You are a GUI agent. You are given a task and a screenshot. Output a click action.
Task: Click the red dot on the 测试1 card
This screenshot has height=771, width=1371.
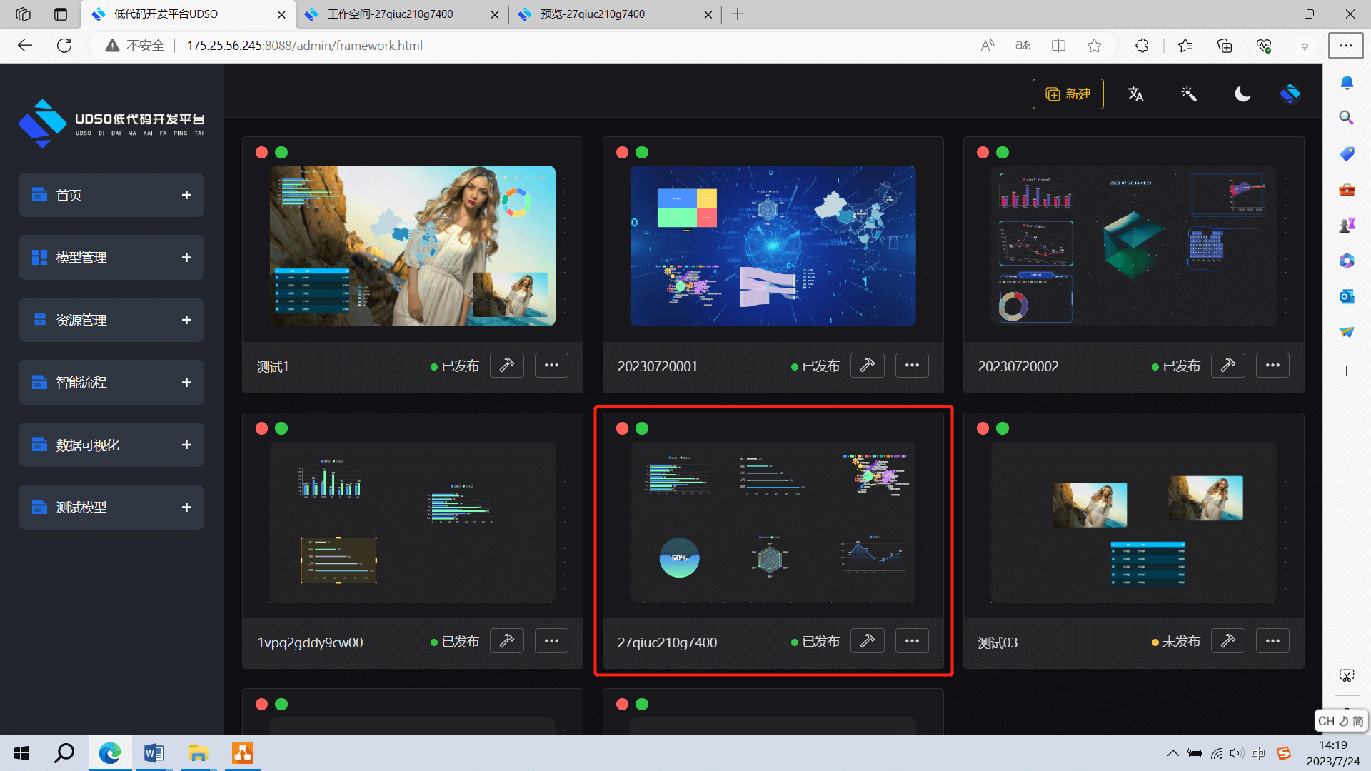coord(261,152)
